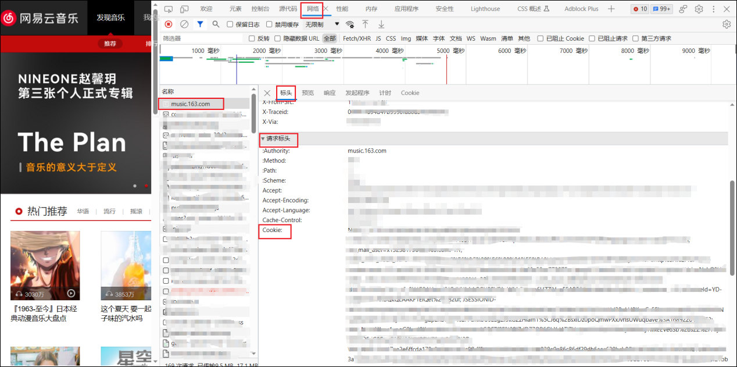Click the export HAR download arrow

click(x=381, y=24)
